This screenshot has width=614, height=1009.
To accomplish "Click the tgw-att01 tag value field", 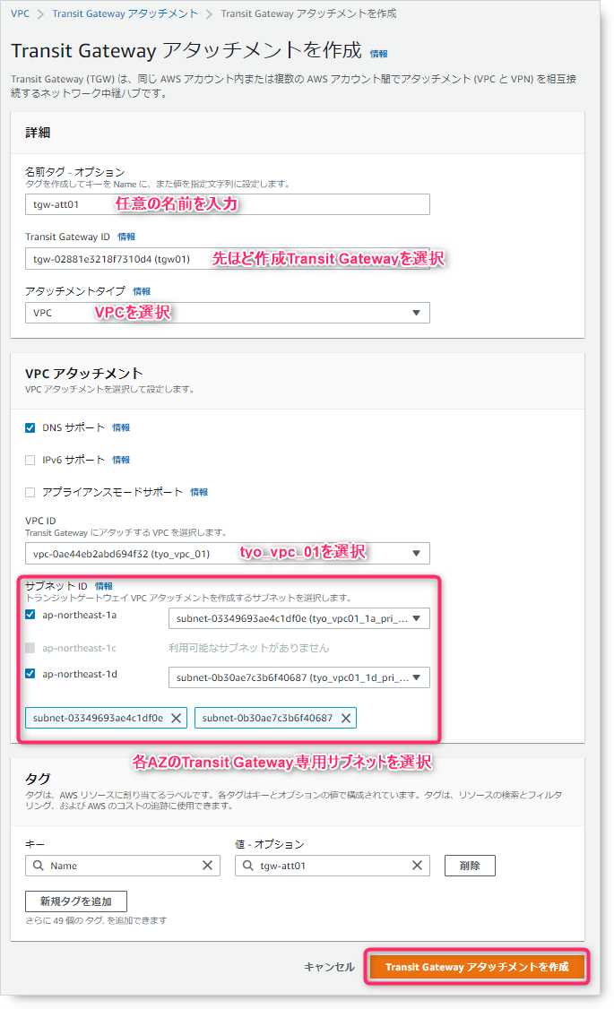I will click(333, 866).
